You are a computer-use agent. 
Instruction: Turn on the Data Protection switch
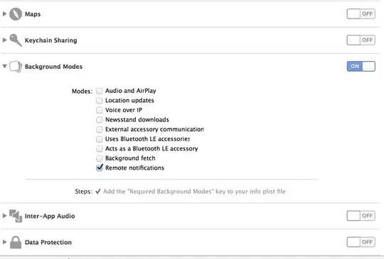click(x=361, y=242)
